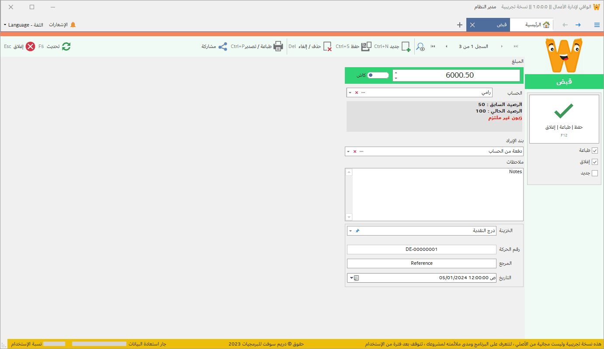Click the حفظ | طباعة | إغلاق button
This screenshot has width=604, height=349.
[x=564, y=119]
